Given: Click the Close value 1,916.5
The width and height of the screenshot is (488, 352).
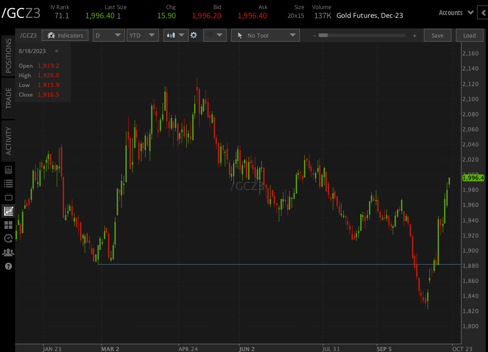Looking at the screenshot, I should click(x=49, y=95).
